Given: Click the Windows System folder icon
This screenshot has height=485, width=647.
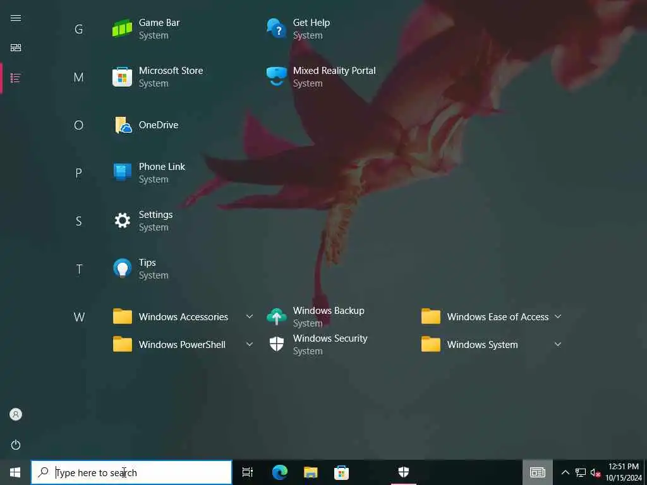Looking at the screenshot, I should click(431, 344).
